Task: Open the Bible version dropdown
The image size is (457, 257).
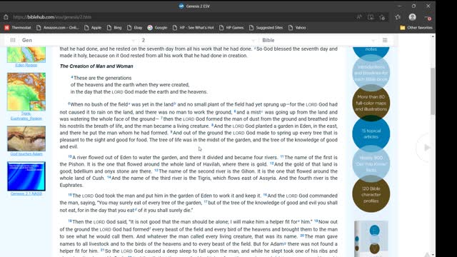Action: pyautogui.click(x=318, y=40)
